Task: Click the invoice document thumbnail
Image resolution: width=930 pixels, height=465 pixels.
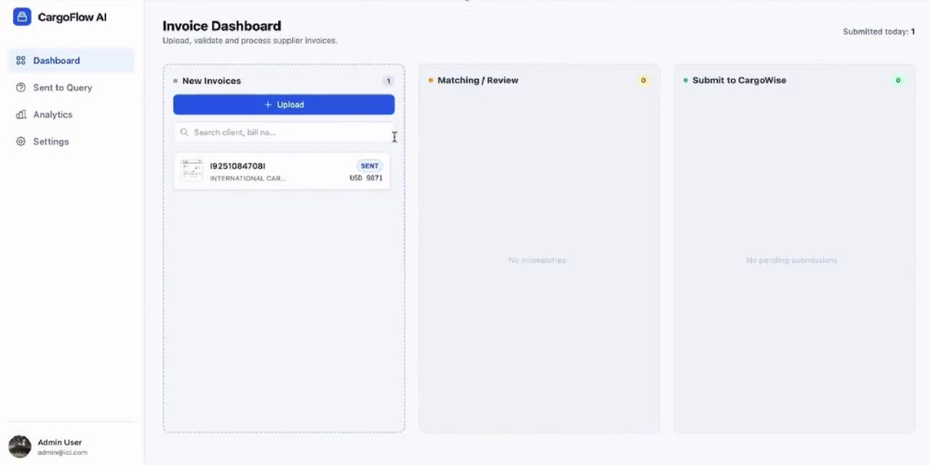Action: pyautogui.click(x=192, y=171)
